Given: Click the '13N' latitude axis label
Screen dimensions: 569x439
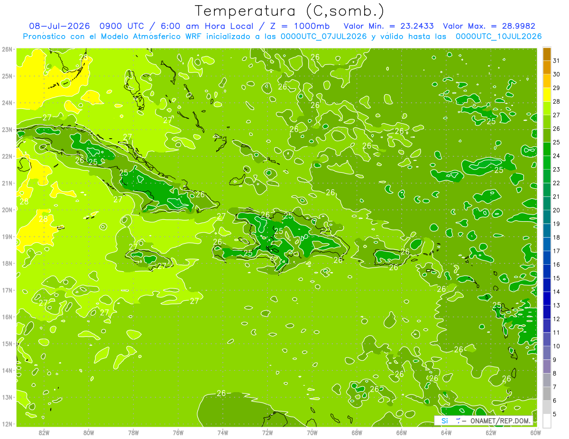Looking at the screenshot, I should (7, 397).
